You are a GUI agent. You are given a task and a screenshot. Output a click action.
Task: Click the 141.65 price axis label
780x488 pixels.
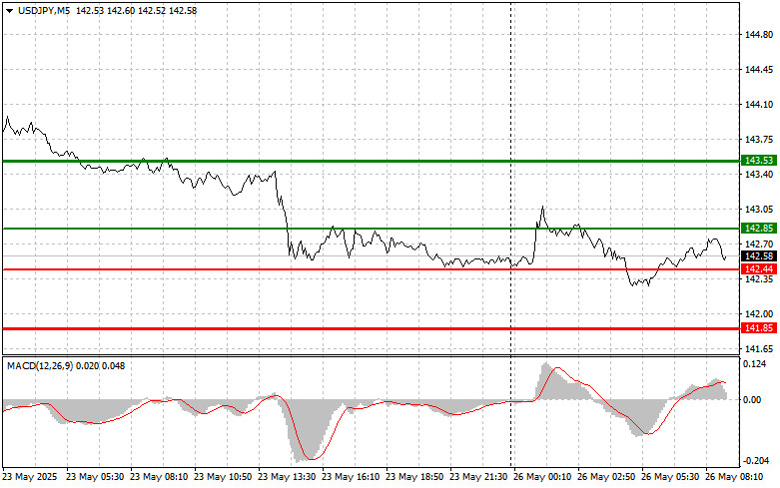(x=759, y=349)
